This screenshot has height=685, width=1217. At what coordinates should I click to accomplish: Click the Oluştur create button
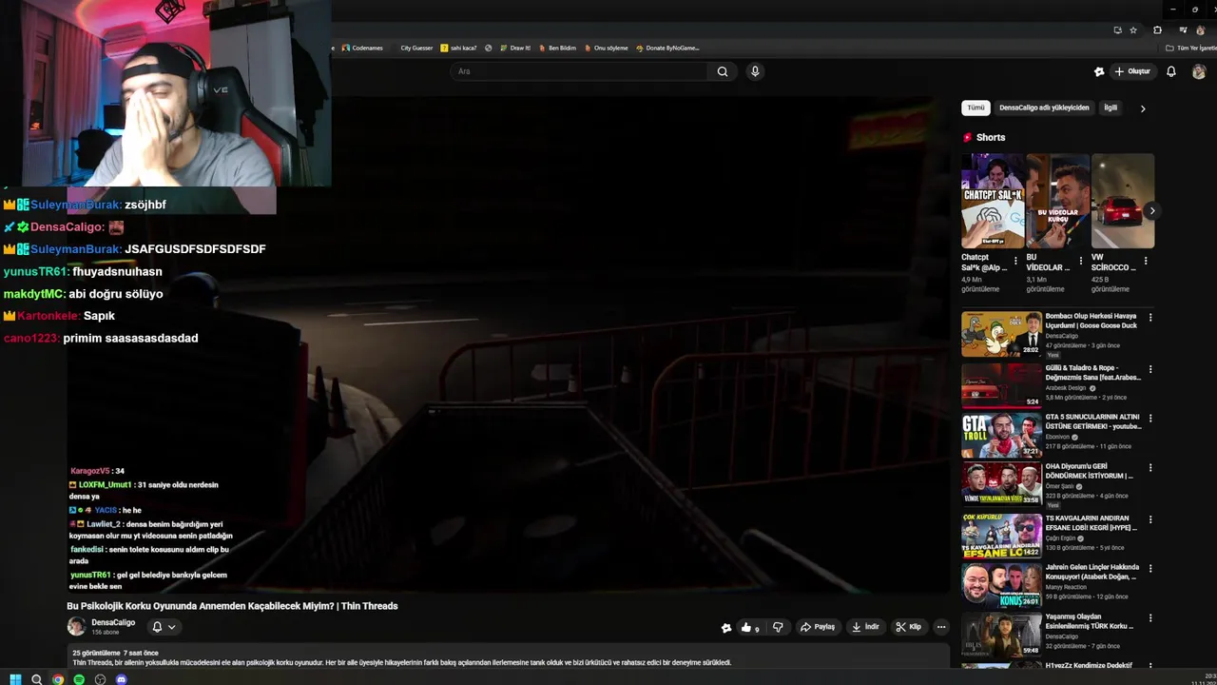pyautogui.click(x=1132, y=71)
